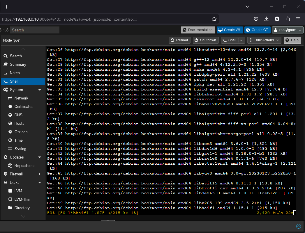The height and width of the screenshot is (233, 305).
Task: Open the Bulk Actions dropdown
Action: [264, 40]
